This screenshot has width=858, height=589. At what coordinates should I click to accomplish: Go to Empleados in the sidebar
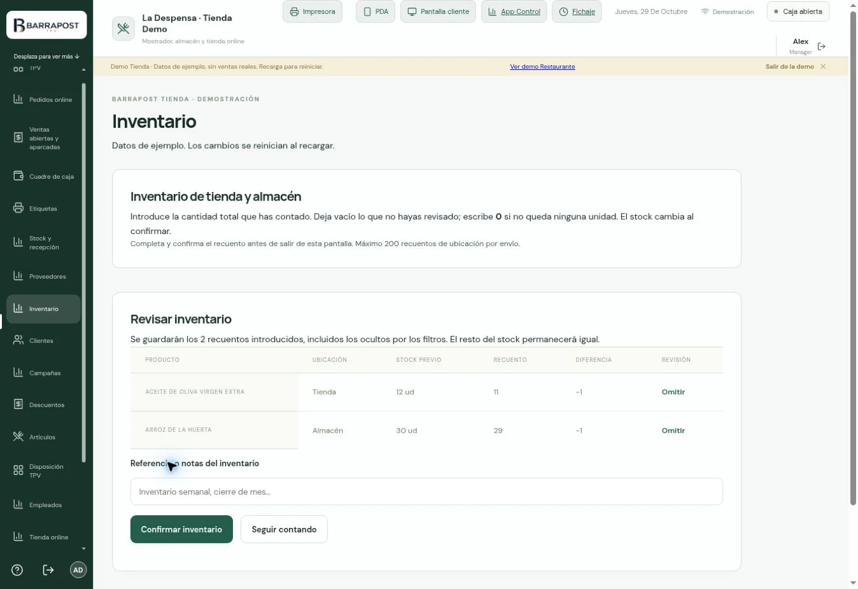pos(43,505)
